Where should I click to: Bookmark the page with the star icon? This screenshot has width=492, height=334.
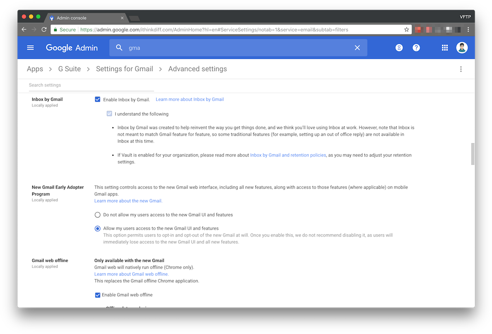point(406,29)
